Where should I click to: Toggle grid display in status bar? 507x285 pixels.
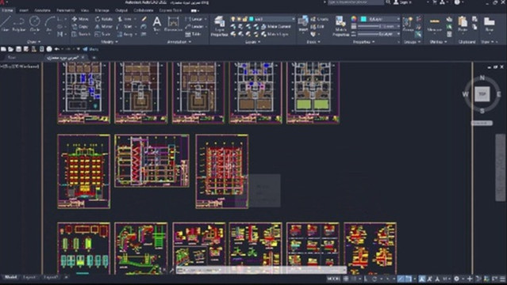[x=346, y=279]
